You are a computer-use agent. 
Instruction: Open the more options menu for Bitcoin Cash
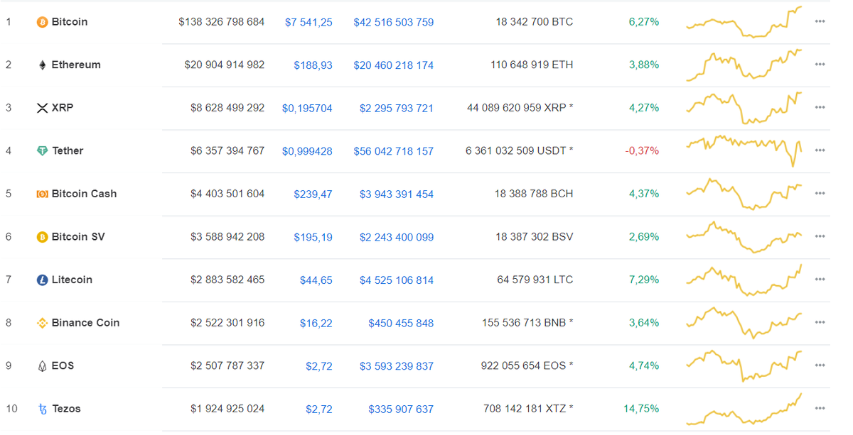[820, 194]
